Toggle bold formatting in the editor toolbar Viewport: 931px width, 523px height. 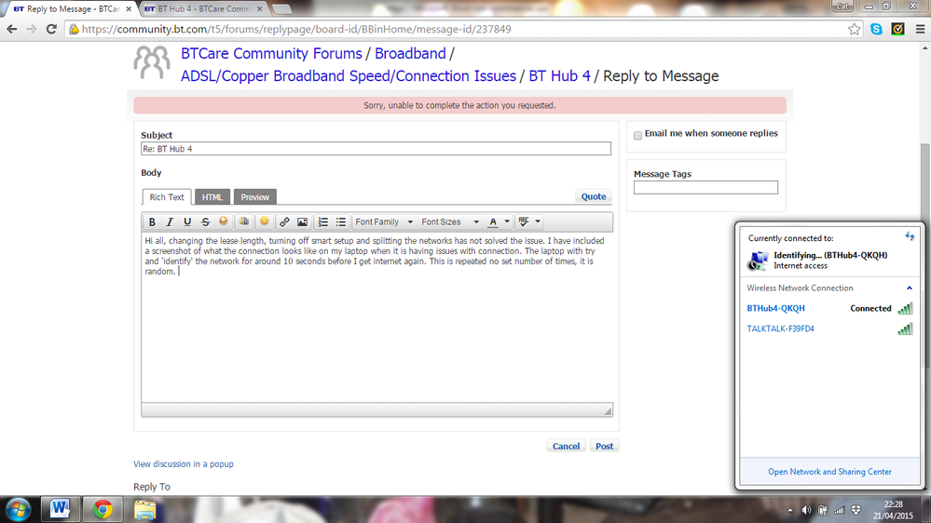(x=152, y=221)
